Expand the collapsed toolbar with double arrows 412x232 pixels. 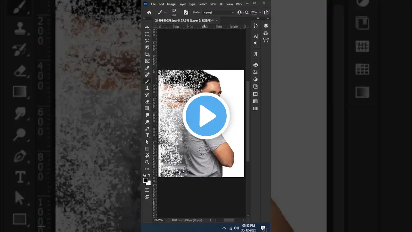coord(145,18)
